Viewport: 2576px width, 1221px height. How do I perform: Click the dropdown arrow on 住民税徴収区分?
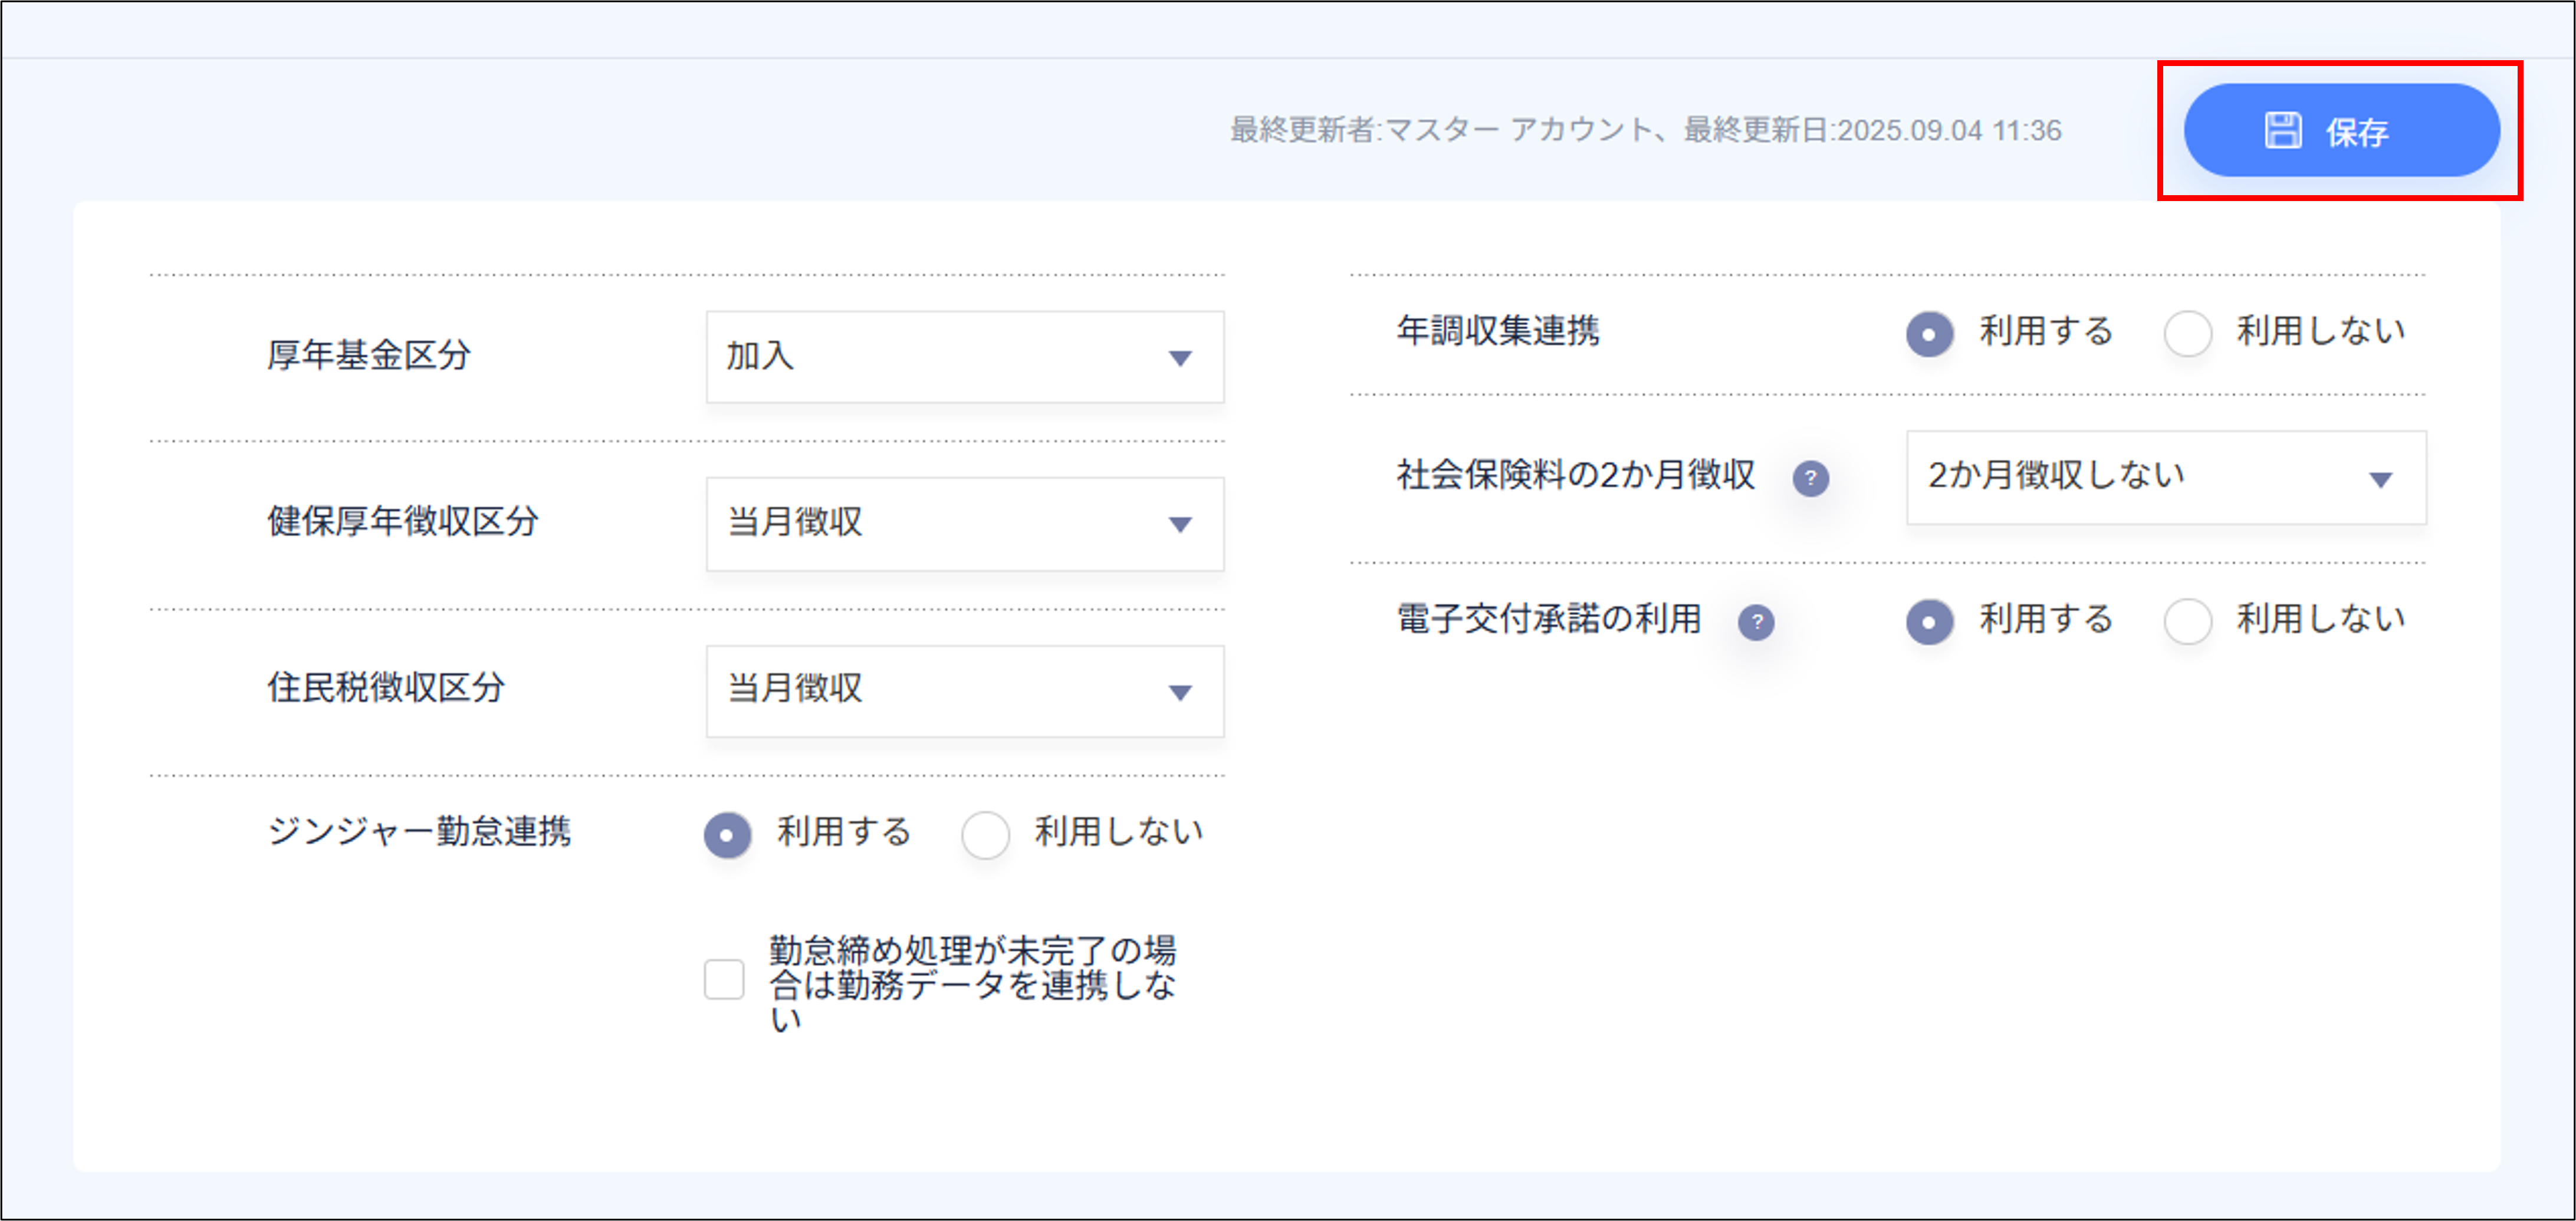[1183, 691]
